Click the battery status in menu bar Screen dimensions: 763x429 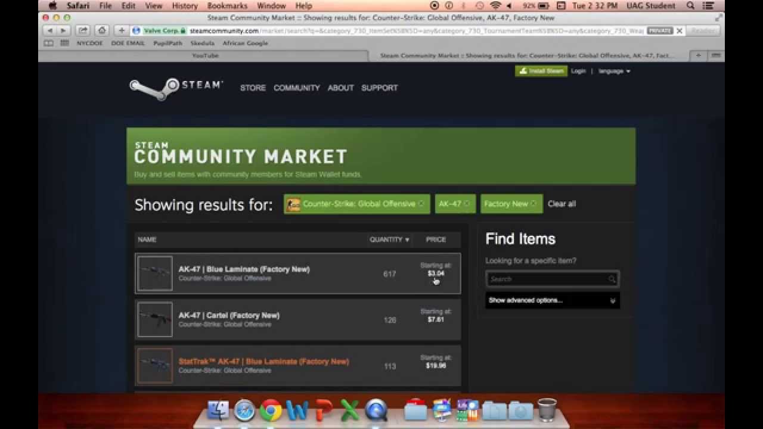tap(536, 5)
